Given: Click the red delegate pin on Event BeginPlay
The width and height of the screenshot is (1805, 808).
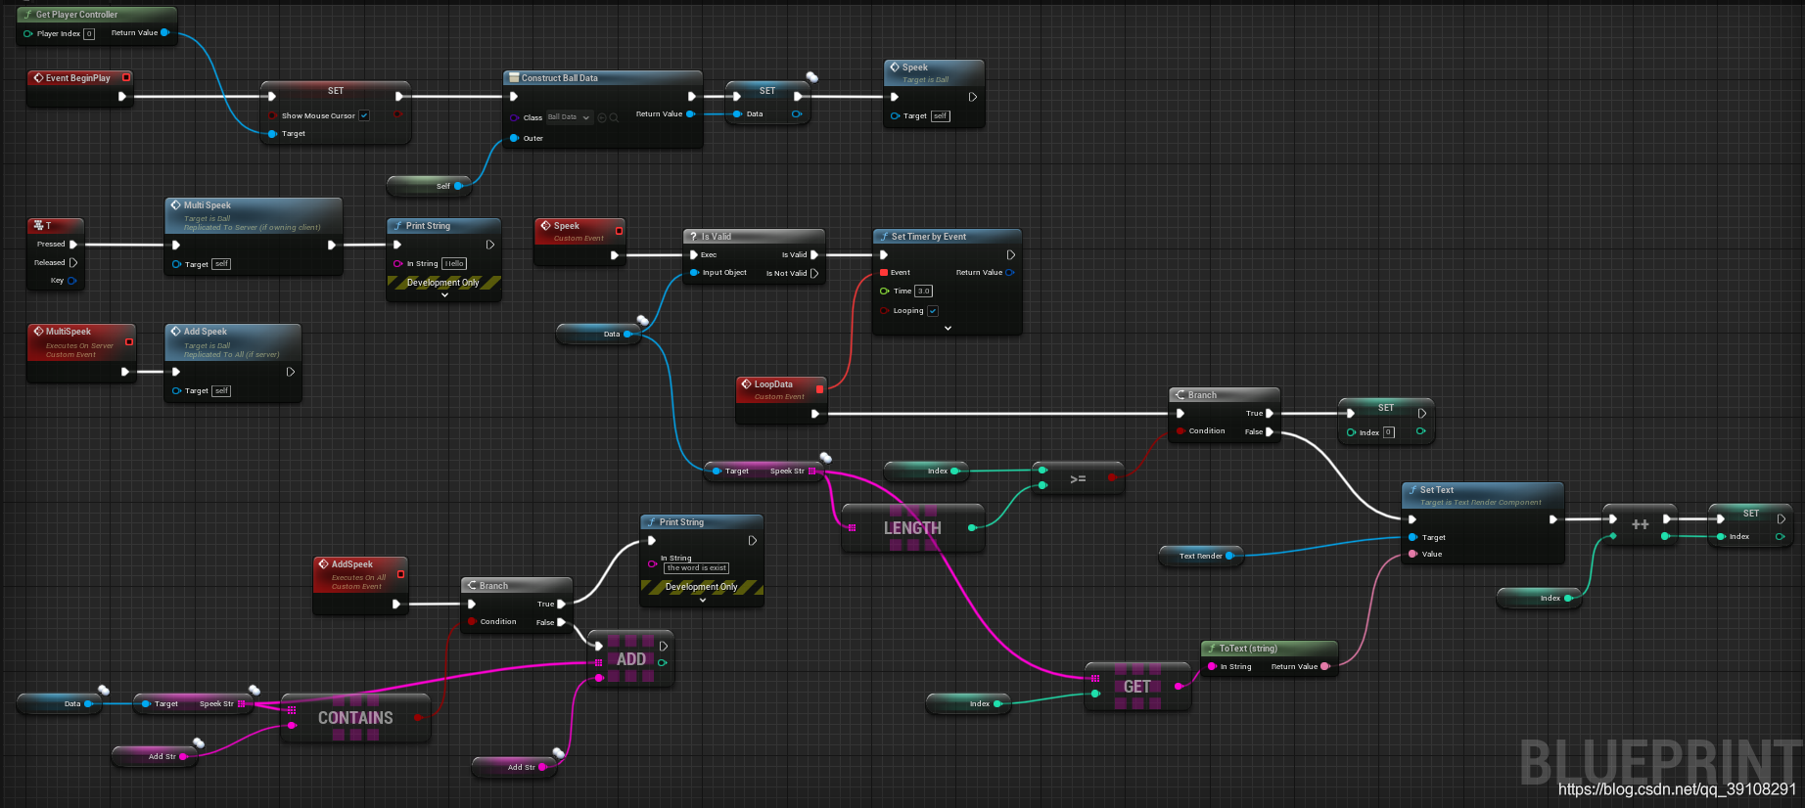Looking at the screenshot, I should tap(126, 77).
